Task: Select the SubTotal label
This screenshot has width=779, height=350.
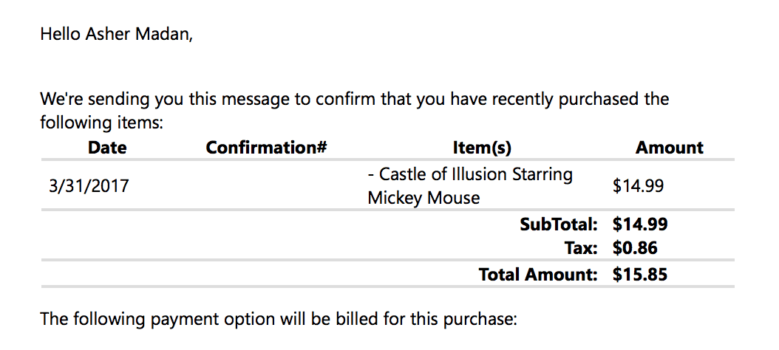Action: tap(558, 224)
